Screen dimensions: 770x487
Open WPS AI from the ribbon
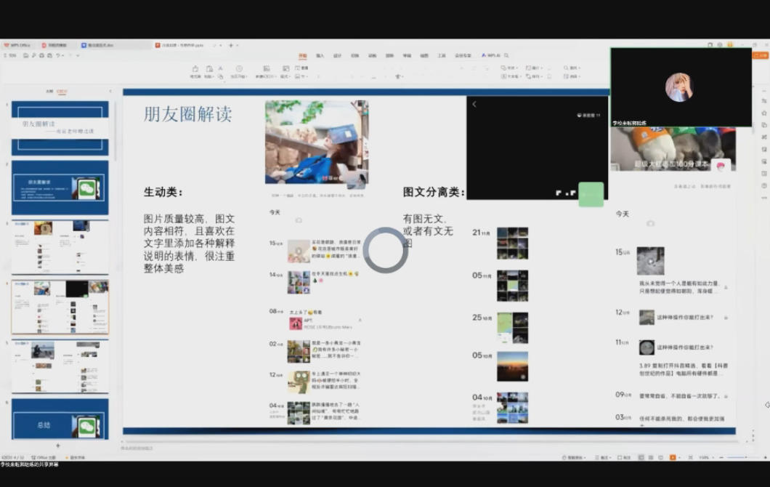[493, 55]
